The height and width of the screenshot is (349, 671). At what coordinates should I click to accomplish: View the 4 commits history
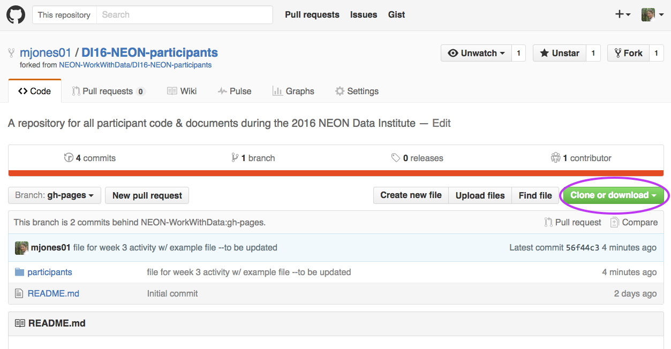[x=90, y=158]
